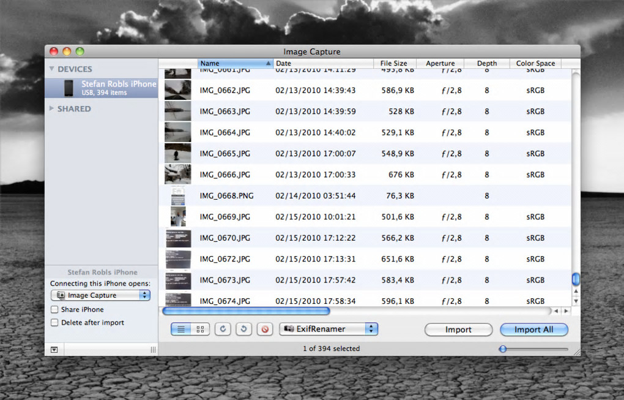Screen dimensions: 624x400
Task: Click the window resize corner grip
Action: tap(577, 352)
